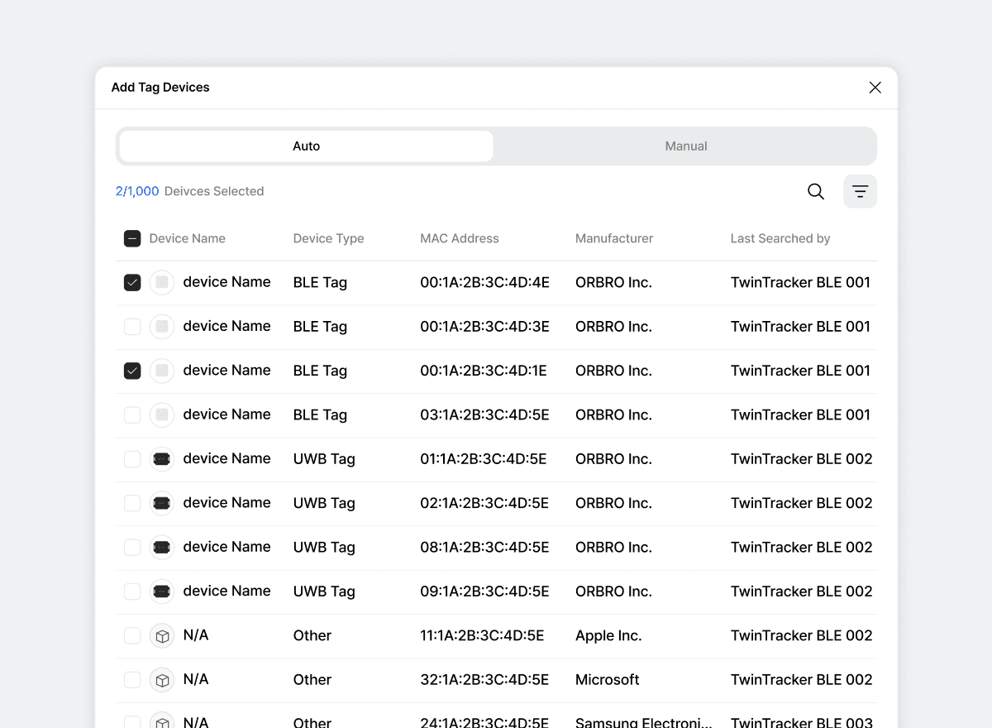Click the Last Searched by column header
This screenshot has width=992, height=728.
click(780, 238)
